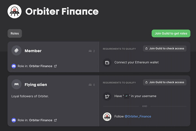Click the Join Guild to get roles button
This screenshot has width=196, height=131.
[171, 34]
